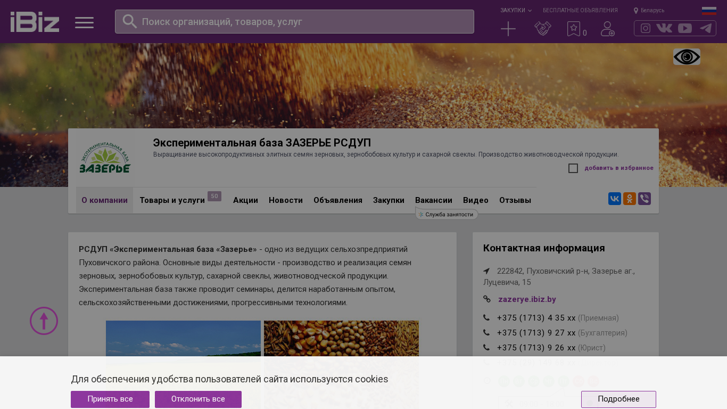Switch to the 'Акции' tab
Viewport: 727px width, 409px height.
[x=245, y=200]
